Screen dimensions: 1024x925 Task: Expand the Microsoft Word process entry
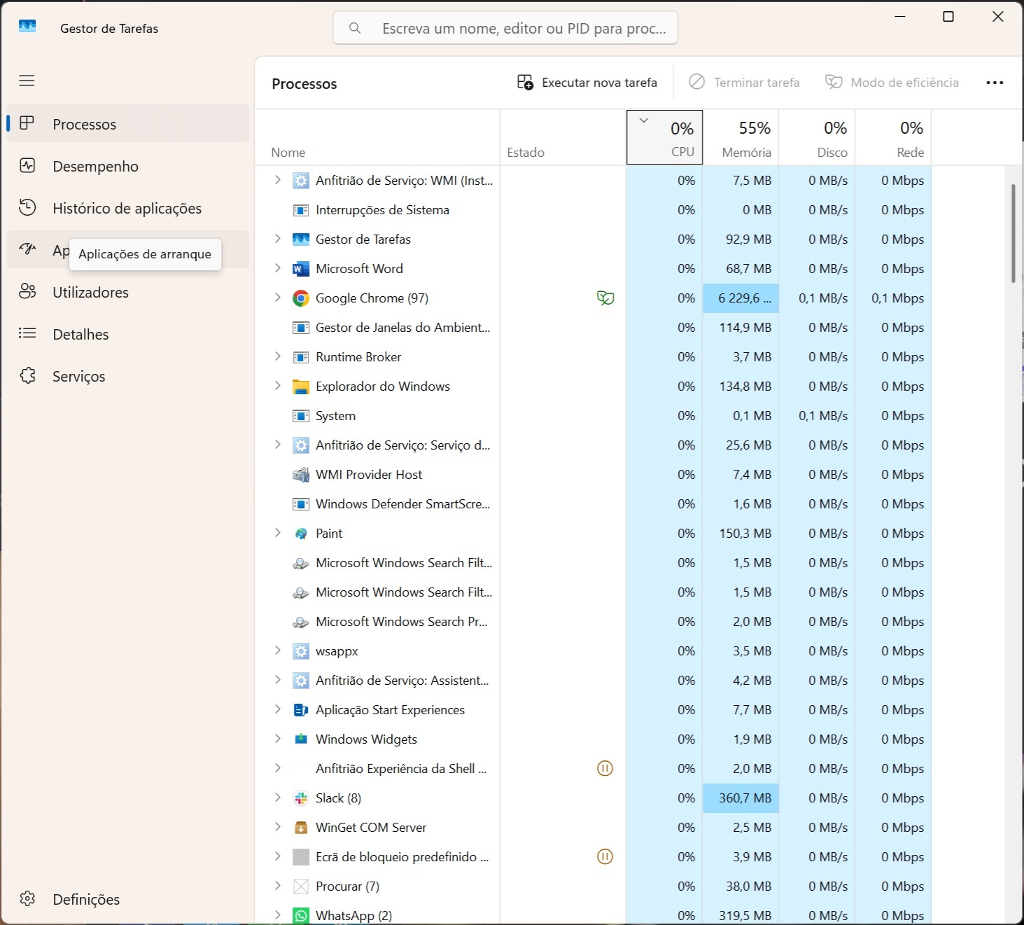[x=277, y=268]
